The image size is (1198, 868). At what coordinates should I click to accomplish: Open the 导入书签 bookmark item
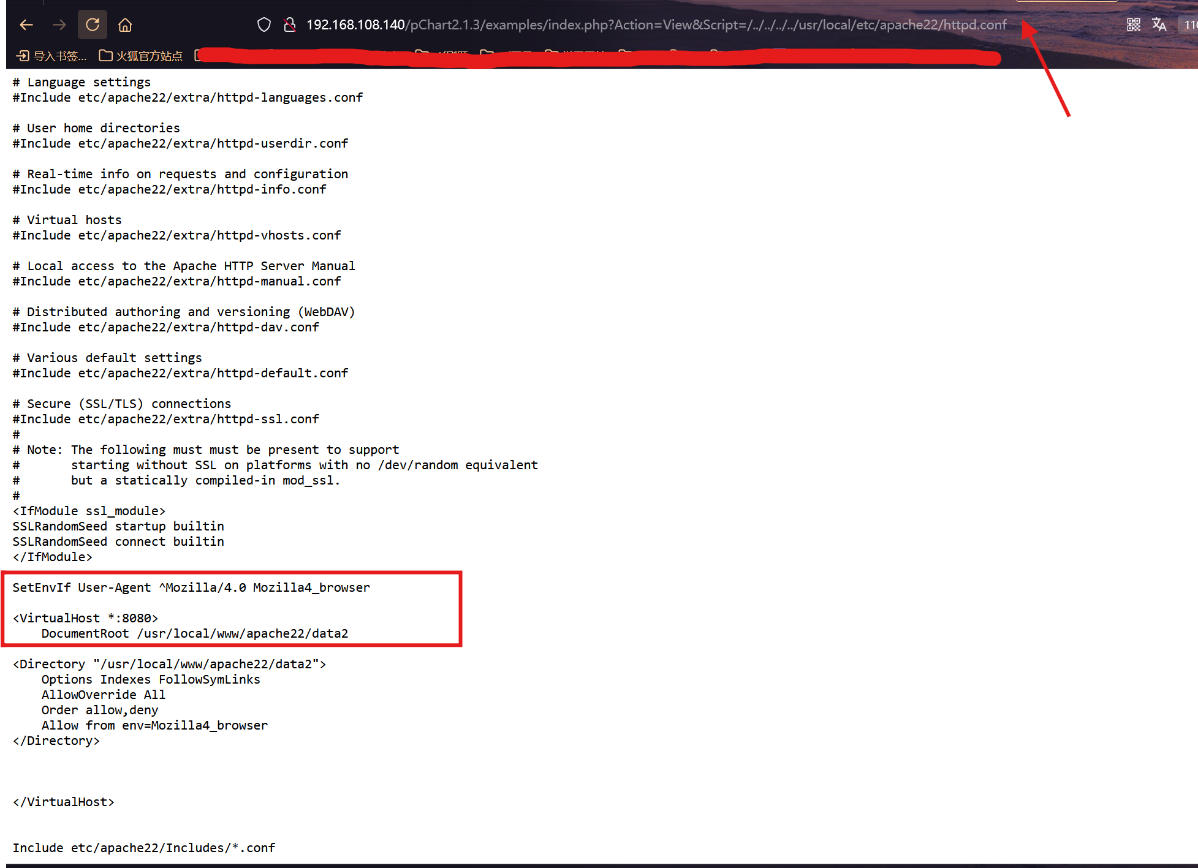51,56
